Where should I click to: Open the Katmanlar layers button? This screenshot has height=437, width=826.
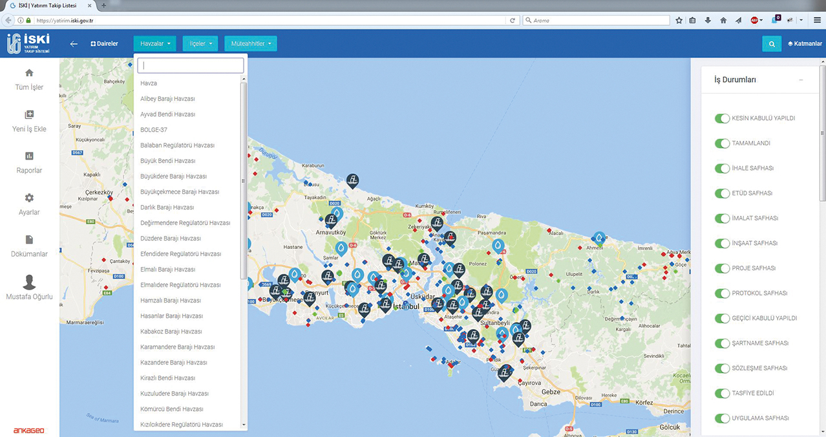point(805,44)
